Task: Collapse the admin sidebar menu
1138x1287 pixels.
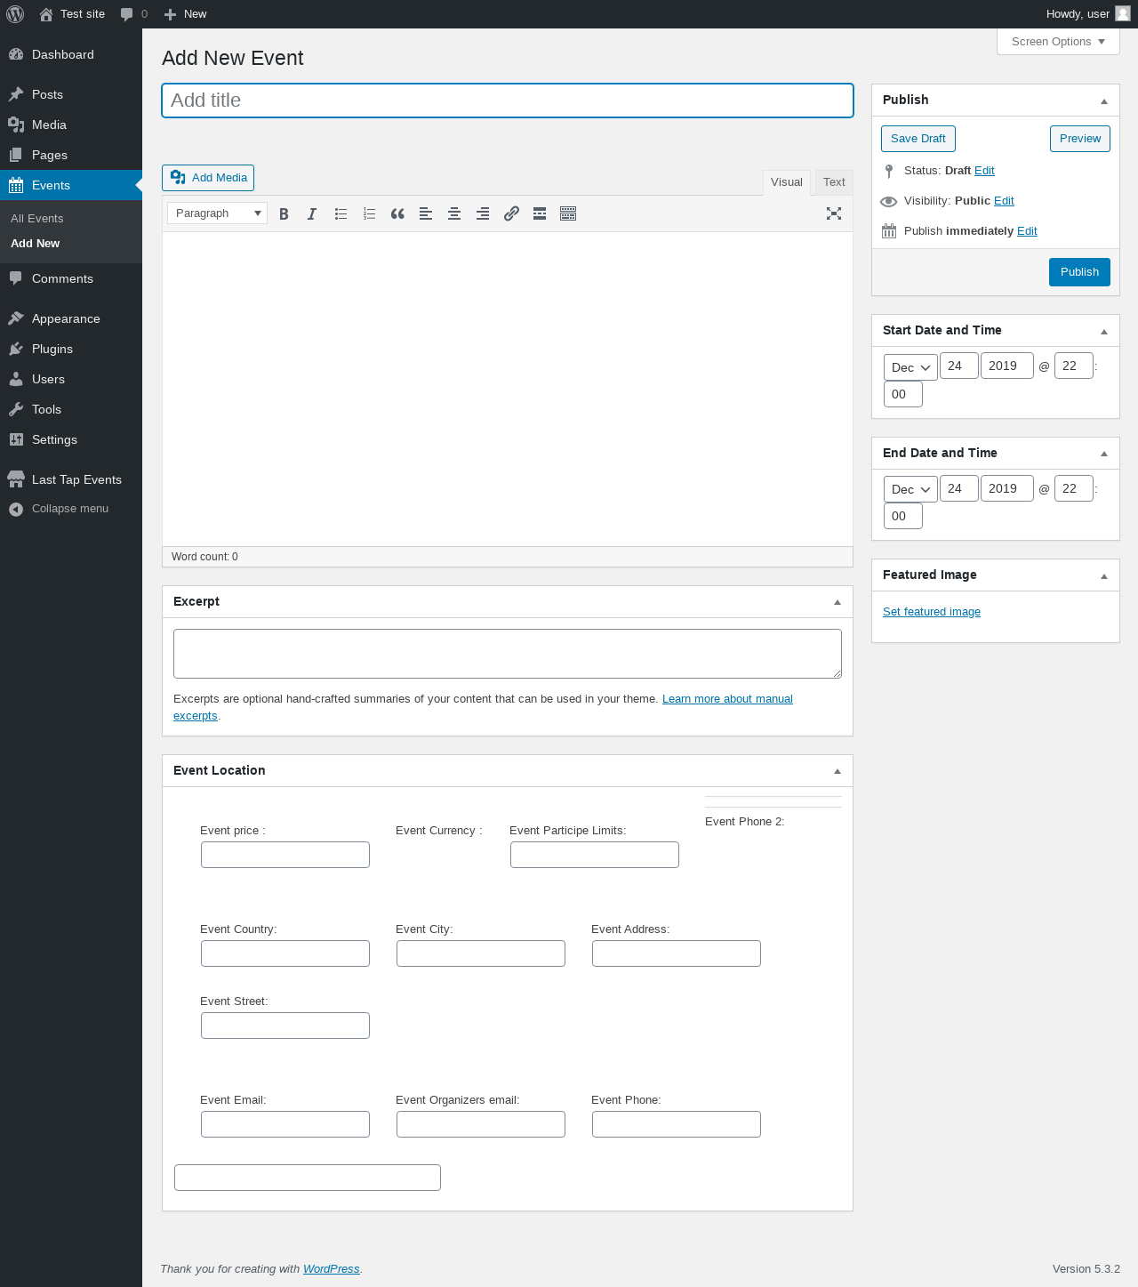Action: pos(71,509)
